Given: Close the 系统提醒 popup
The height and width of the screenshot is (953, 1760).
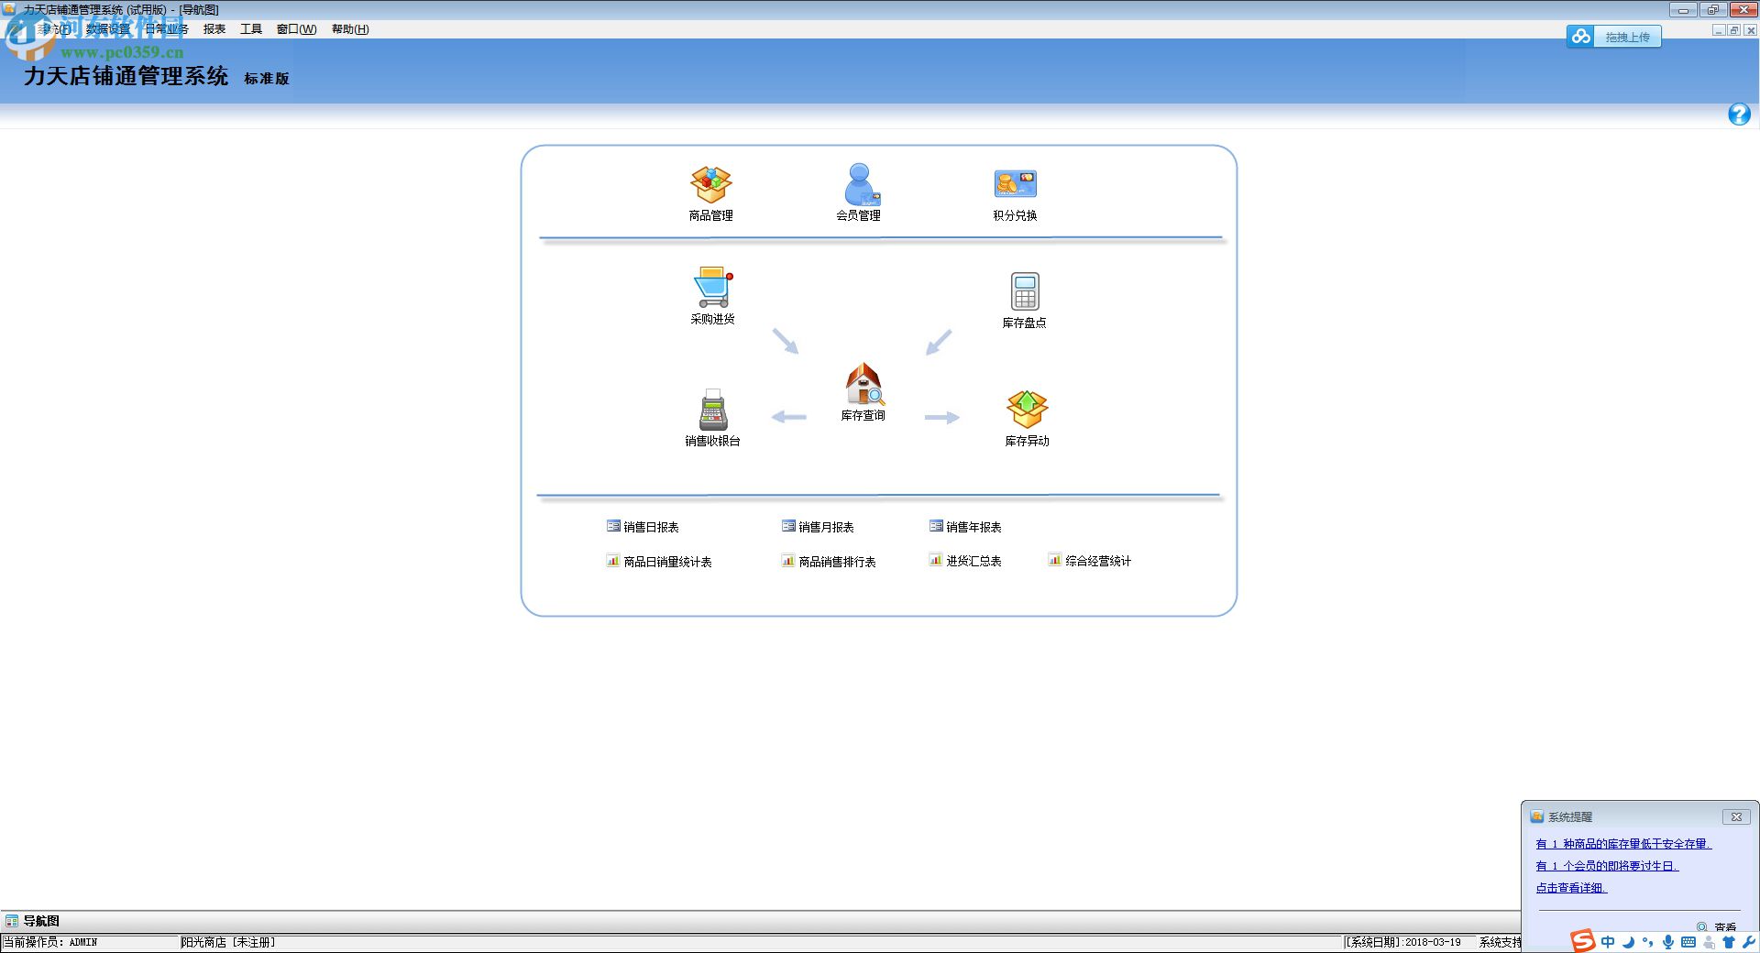Looking at the screenshot, I should [x=1736, y=816].
